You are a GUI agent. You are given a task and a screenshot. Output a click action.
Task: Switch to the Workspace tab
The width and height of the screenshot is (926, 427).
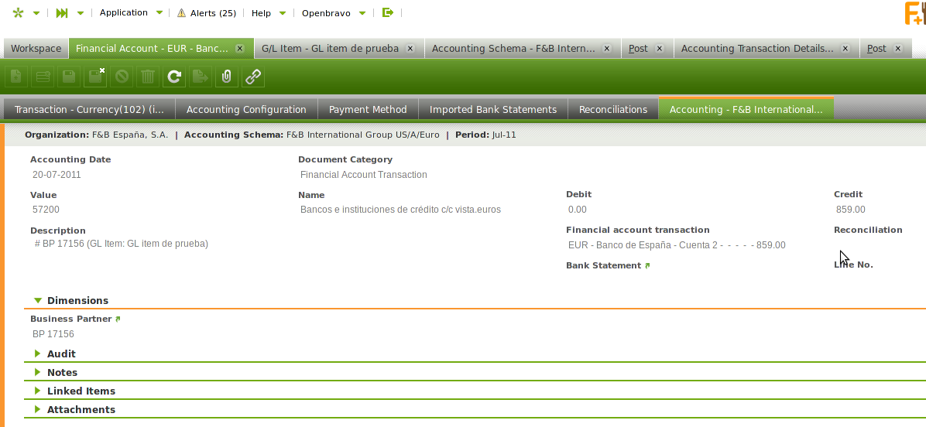pos(36,49)
